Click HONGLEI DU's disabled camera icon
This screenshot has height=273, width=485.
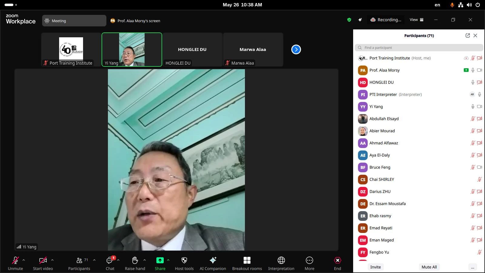coord(480,82)
